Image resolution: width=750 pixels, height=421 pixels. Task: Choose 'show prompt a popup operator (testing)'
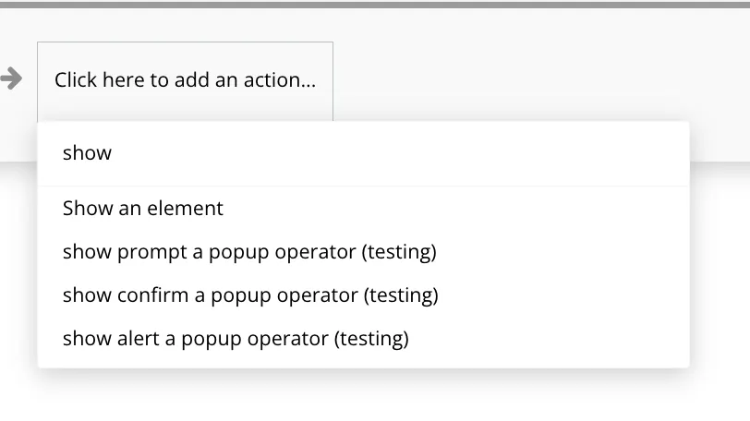click(x=249, y=252)
